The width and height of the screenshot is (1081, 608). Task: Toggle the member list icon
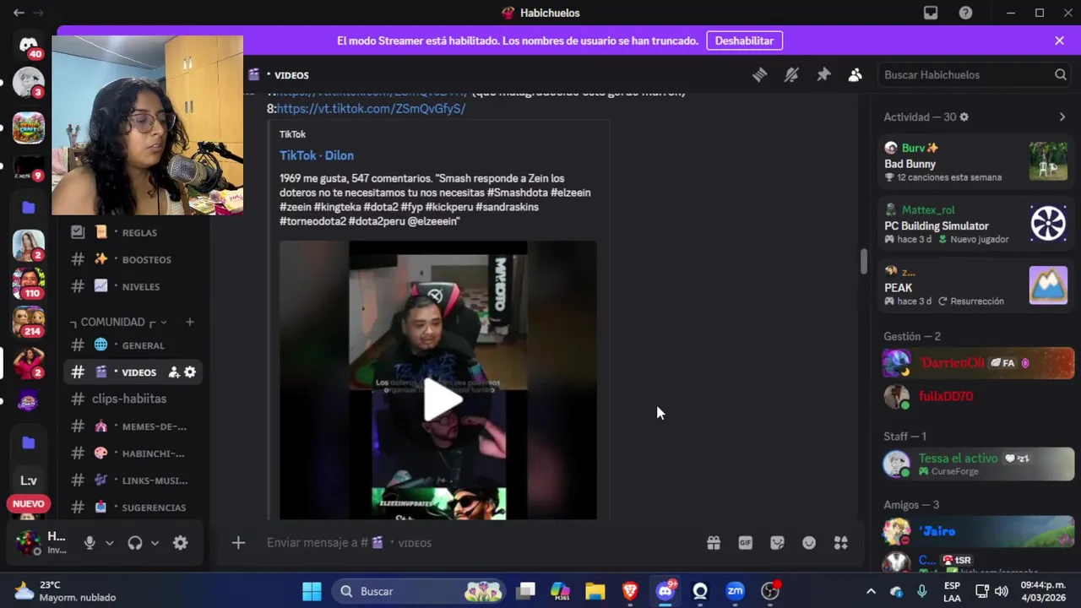pos(856,75)
